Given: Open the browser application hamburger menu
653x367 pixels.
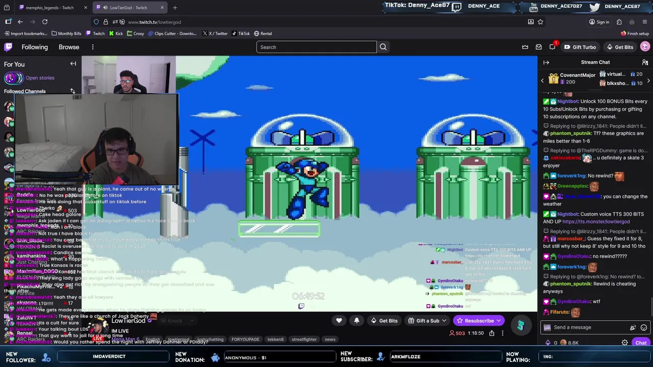Looking at the screenshot, I should point(645,22).
